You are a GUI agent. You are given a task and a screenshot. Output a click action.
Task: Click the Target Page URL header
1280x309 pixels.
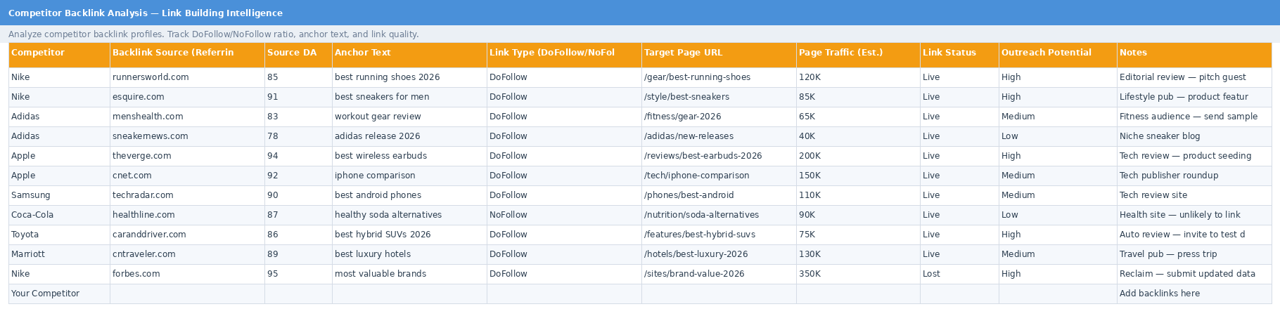[719, 55]
